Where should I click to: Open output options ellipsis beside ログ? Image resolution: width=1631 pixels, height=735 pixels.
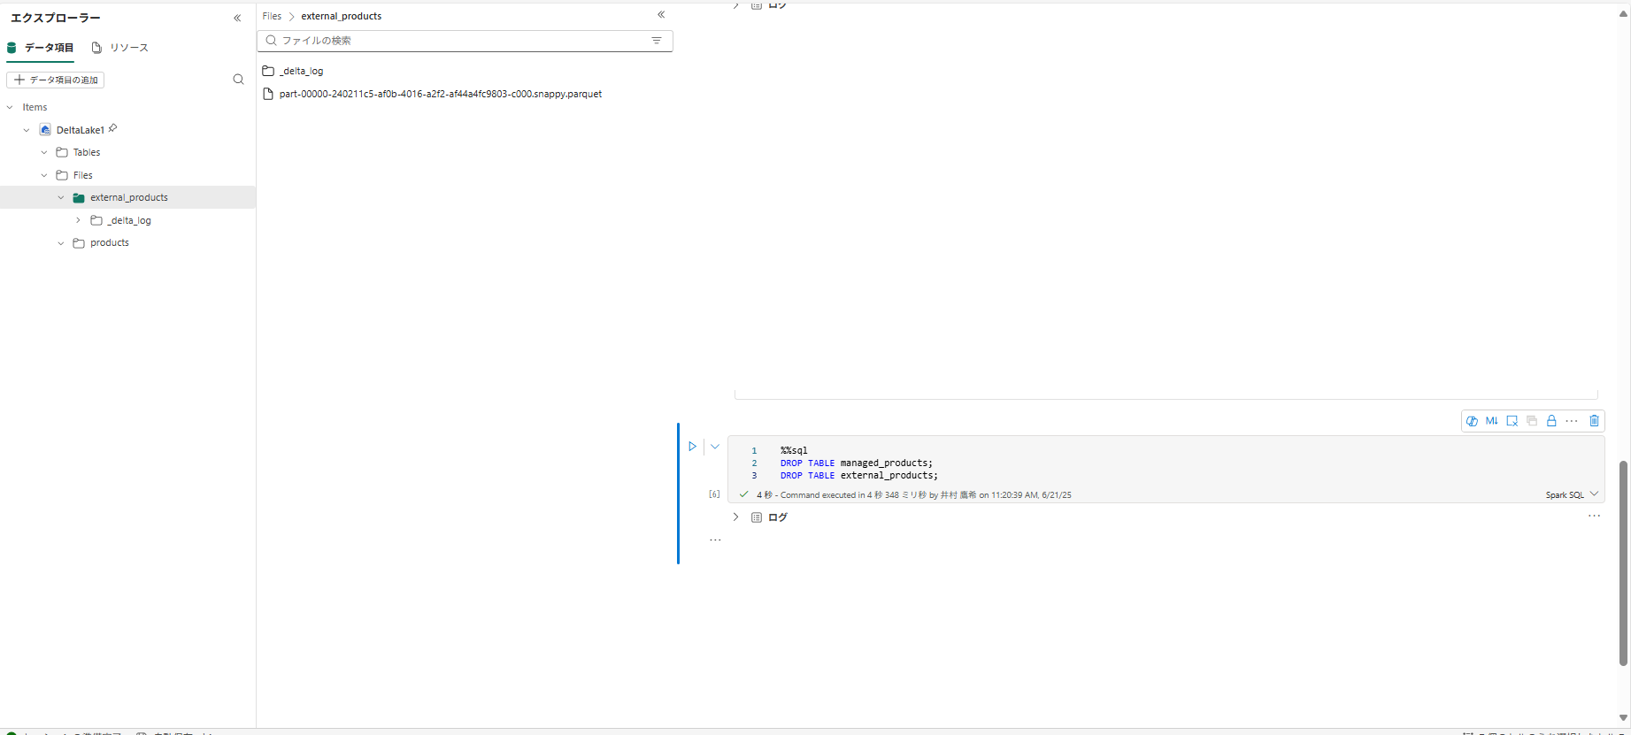[x=1594, y=516]
